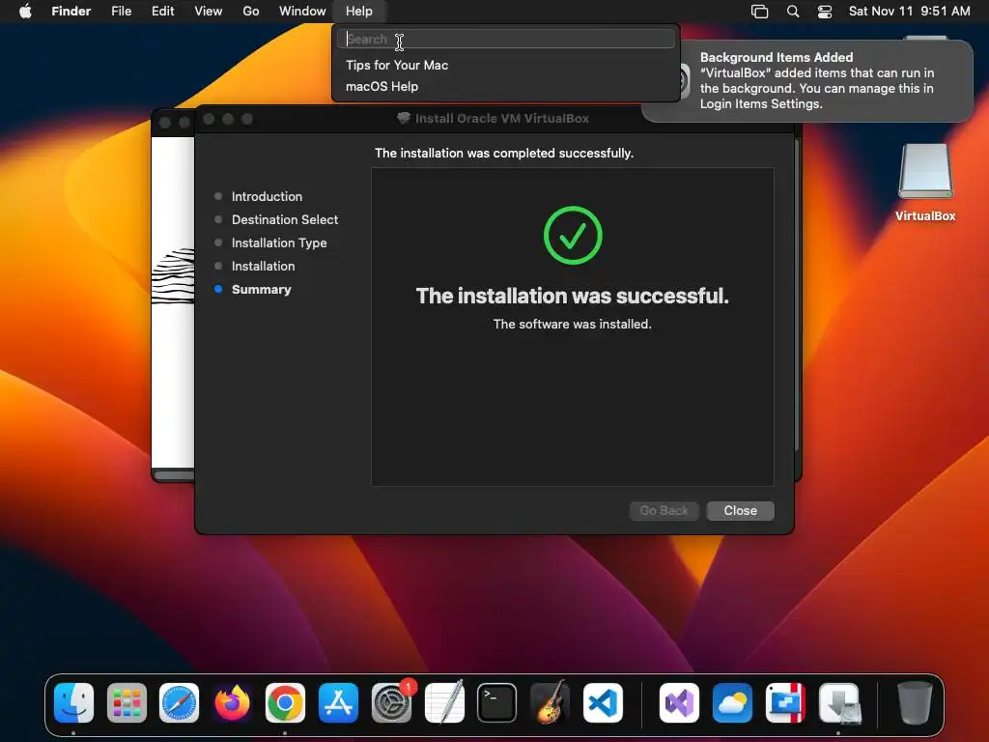This screenshot has width=989, height=742.
Task: Select the Installation step in the sidebar
Action: pyautogui.click(x=263, y=267)
